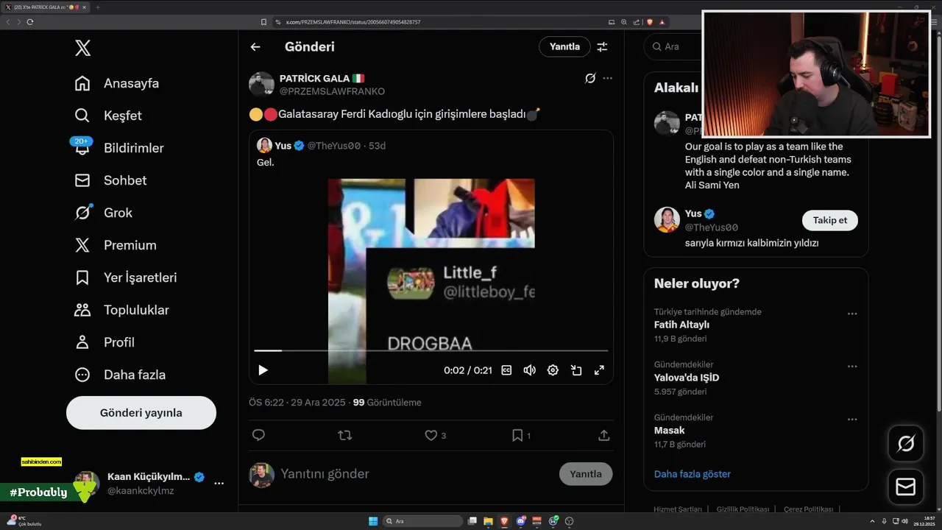This screenshot has height=530, width=942.
Task: Bookmark the post with bookmark icon
Action: pyautogui.click(x=517, y=435)
